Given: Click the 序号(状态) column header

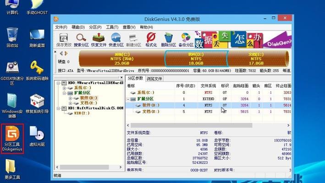Looking at the screenshot, I should pos(186,86).
